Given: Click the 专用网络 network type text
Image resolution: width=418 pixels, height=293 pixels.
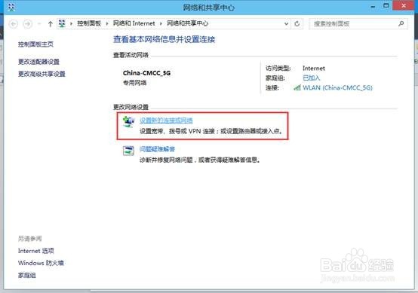Looking at the screenshot, I should [x=134, y=83].
